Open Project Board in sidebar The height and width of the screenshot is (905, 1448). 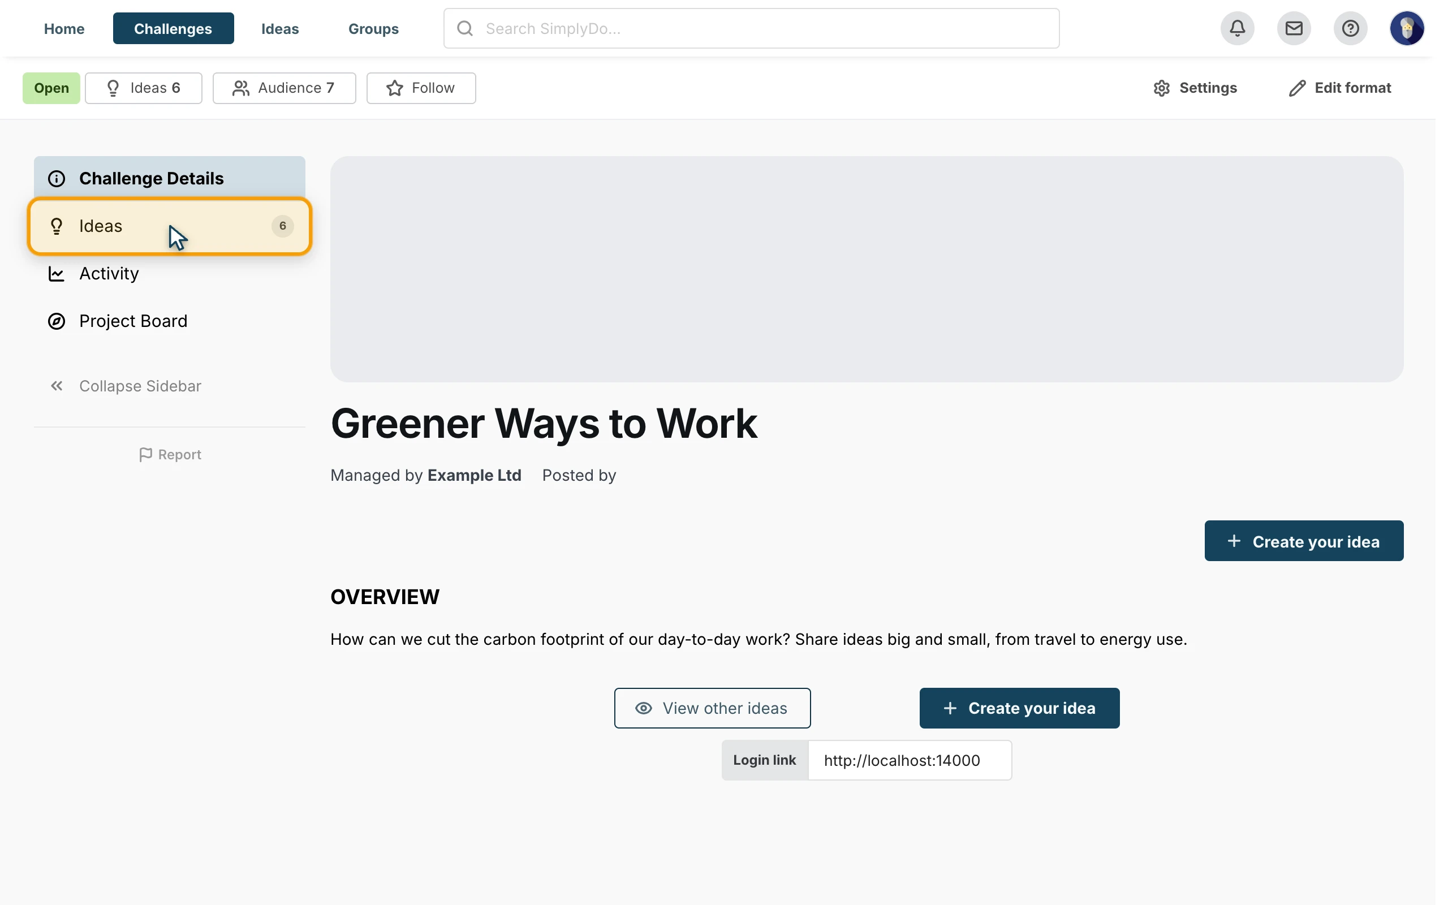pyautogui.click(x=169, y=321)
